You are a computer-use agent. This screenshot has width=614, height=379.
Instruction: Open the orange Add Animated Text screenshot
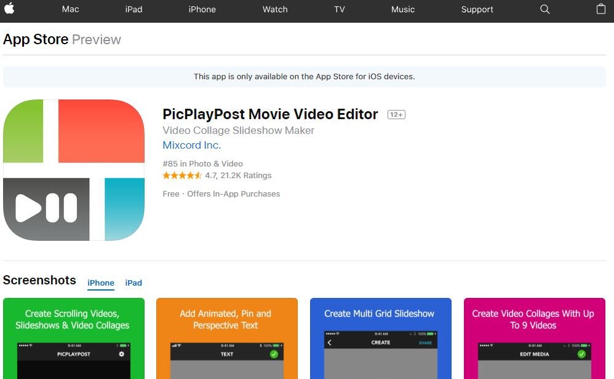click(227, 338)
